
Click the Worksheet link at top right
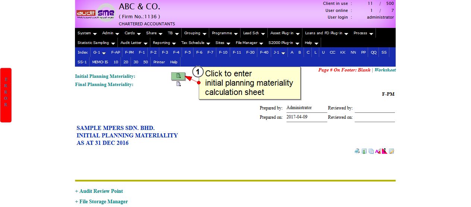(385, 70)
